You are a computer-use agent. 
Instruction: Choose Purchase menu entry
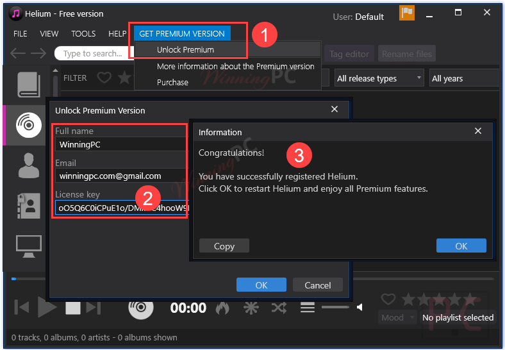click(172, 83)
